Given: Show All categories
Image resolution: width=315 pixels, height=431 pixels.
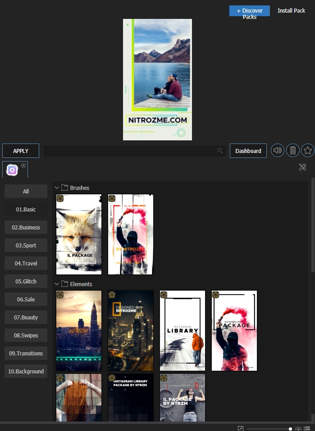Looking at the screenshot, I should [26, 191].
